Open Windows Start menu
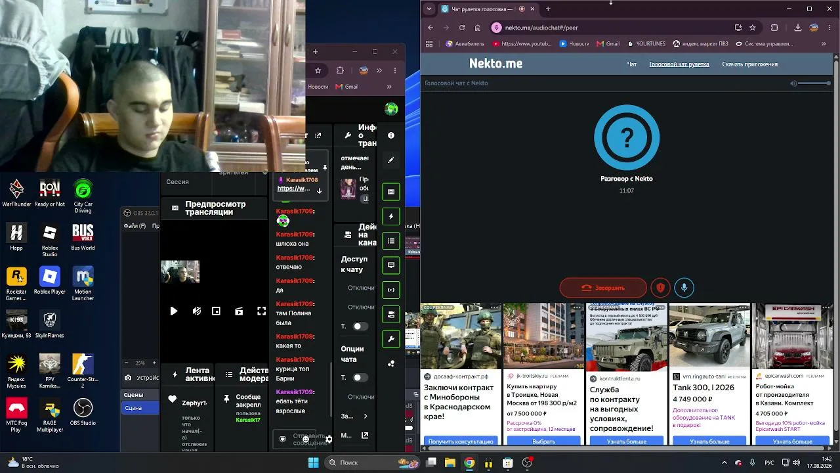This screenshot has width=840, height=473. pyautogui.click(x=313, y=462)
